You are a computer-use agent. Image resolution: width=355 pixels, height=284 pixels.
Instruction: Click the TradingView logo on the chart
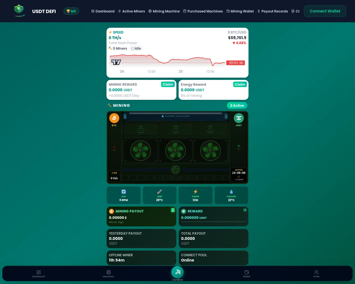coord(116,62)
